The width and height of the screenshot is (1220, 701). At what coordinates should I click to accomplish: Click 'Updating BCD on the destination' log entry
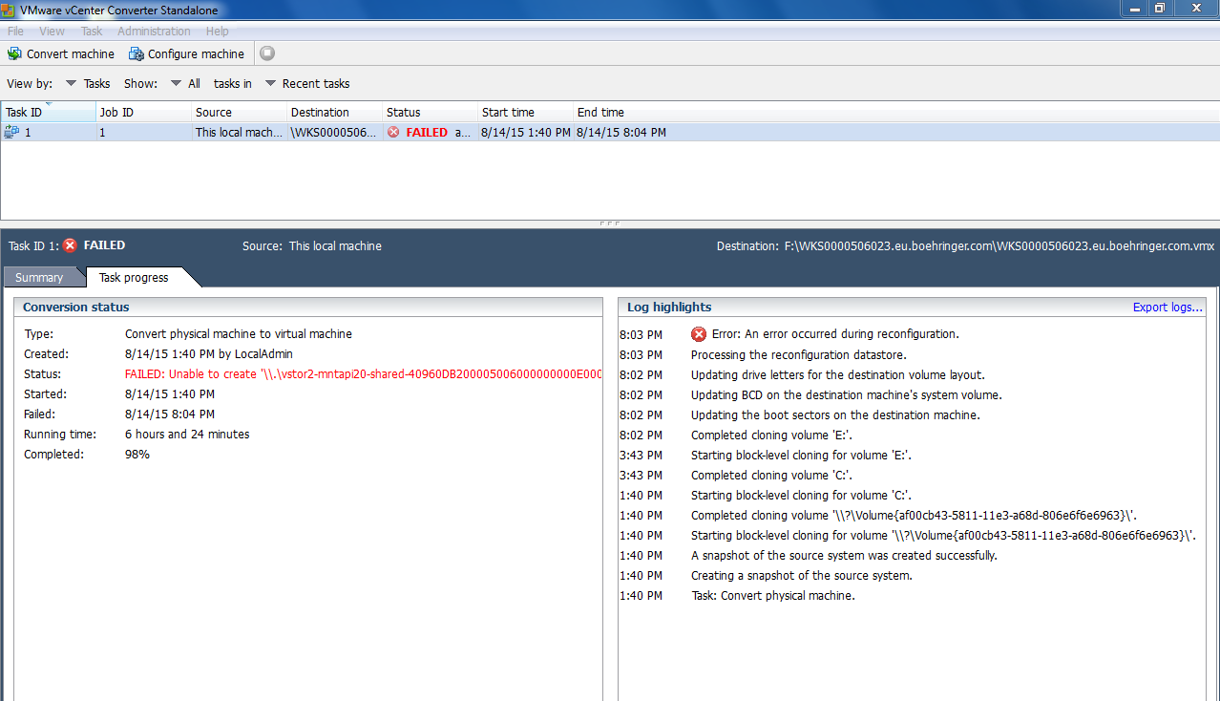(847, 394)
